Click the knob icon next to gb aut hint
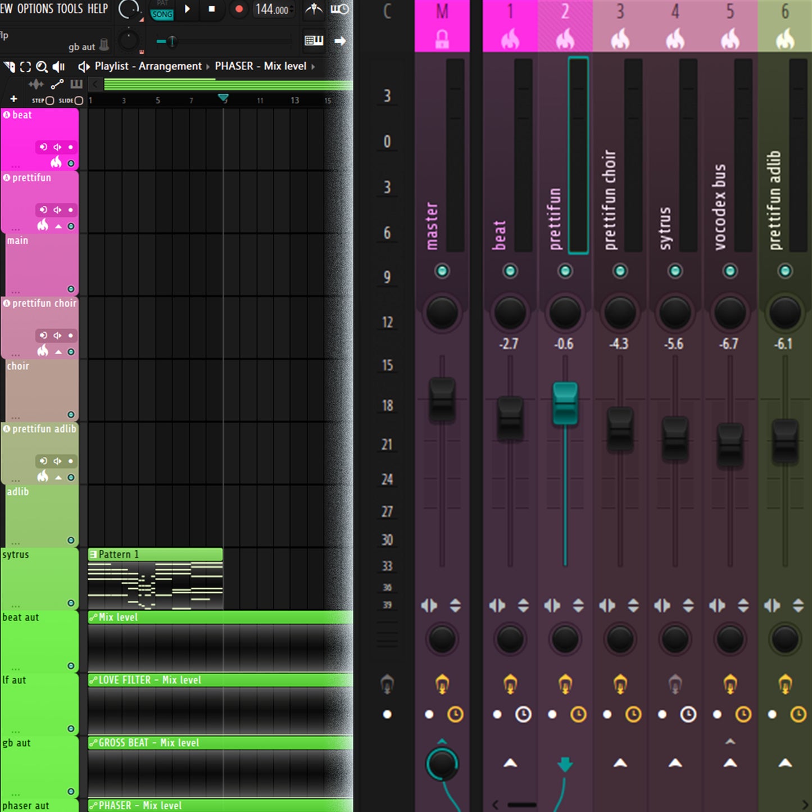 point(104,45)
